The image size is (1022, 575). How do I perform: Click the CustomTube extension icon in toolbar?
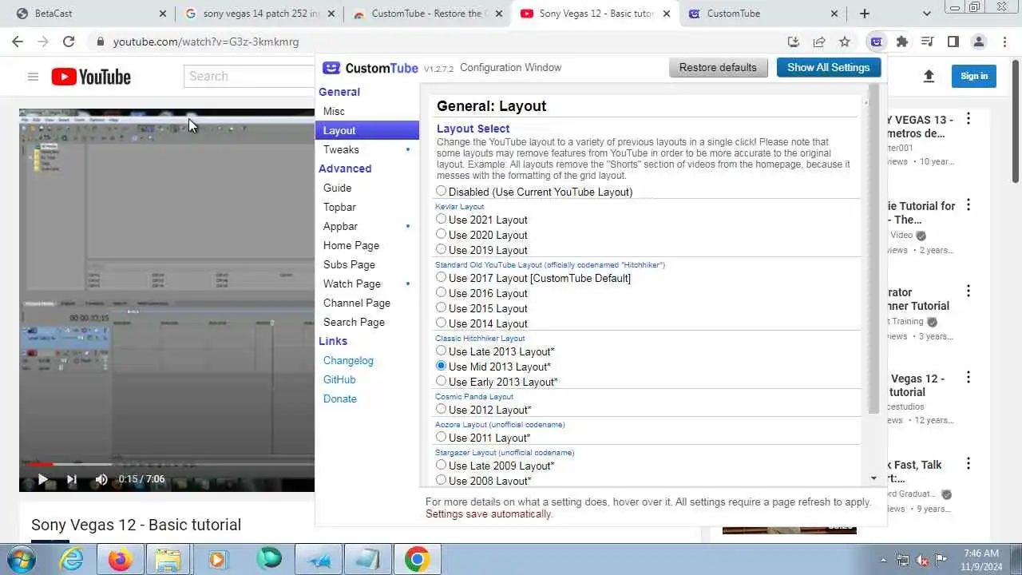tap(877, 42)
